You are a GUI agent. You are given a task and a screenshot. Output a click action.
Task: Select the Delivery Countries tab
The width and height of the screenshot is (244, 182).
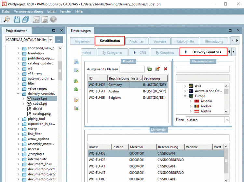pyautogui.click(x=204, y=52)
